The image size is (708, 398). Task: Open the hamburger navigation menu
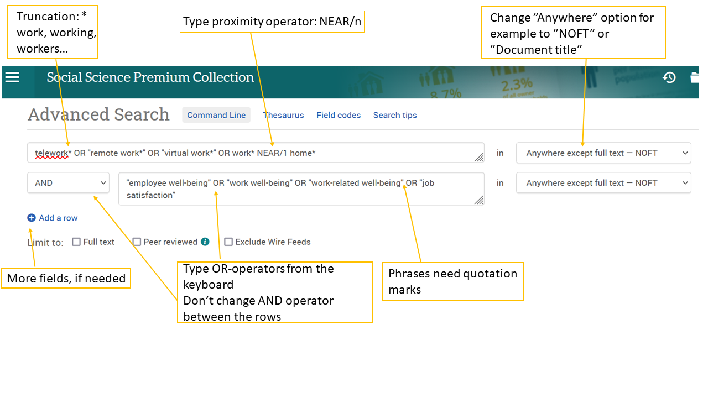12,77
